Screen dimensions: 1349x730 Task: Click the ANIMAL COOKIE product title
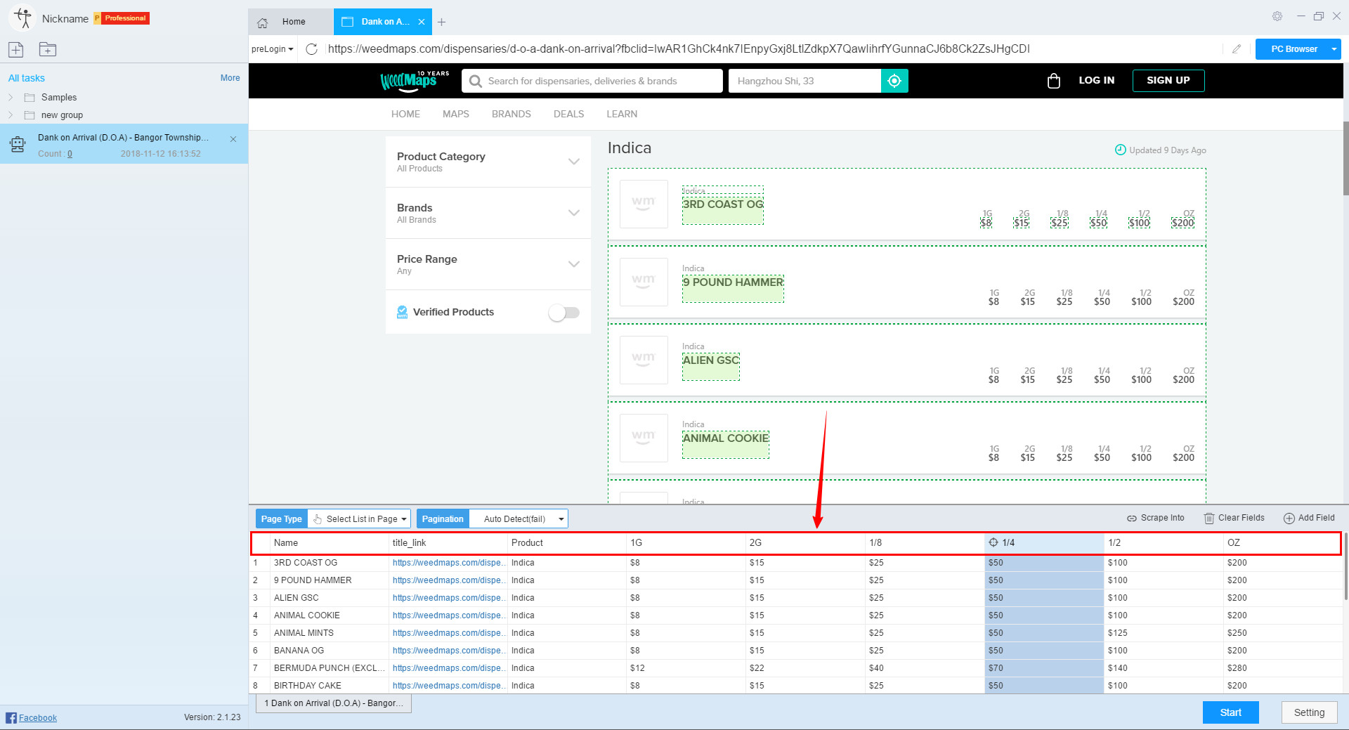tap(726, 438)
